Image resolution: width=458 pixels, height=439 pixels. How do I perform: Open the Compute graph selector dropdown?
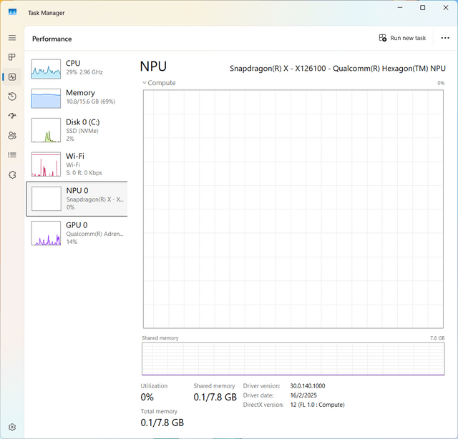(x=159, y=83)
